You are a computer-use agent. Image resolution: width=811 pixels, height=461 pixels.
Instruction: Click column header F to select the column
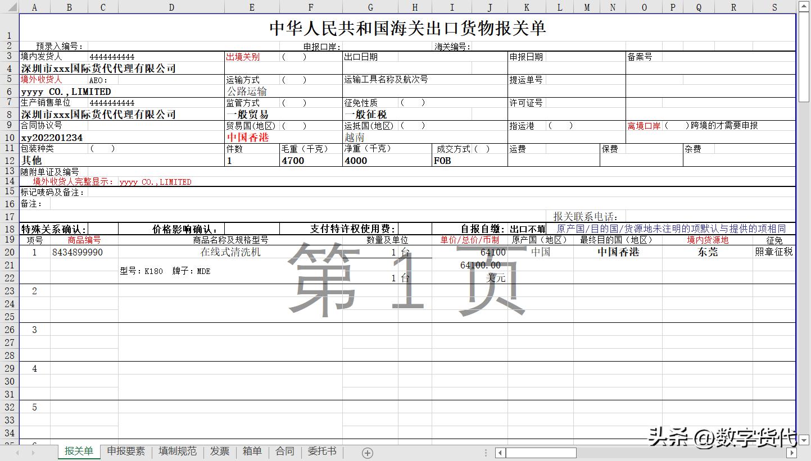click(x=311, y=7)
